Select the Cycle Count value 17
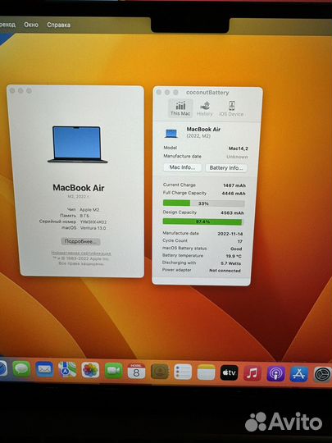The height and width of the screenshot is (443, 332). pos(240,241)
